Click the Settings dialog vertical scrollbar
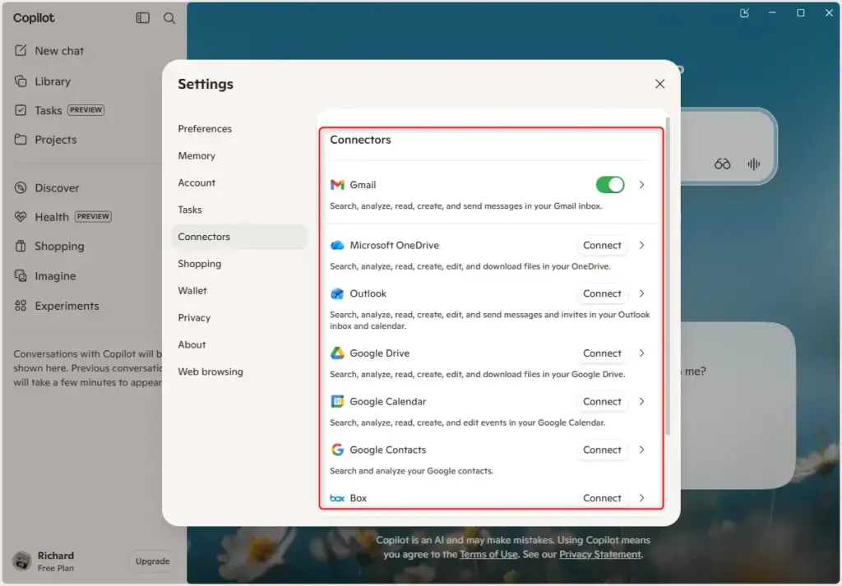The width and height of the screenshot is (842, 586). coord(668,276)
